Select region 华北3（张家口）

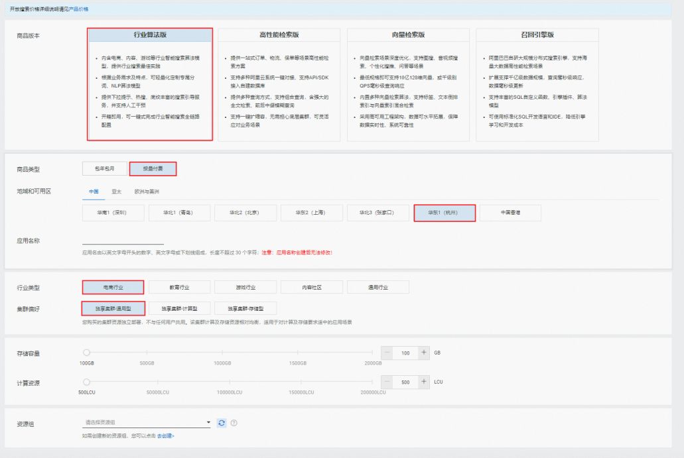point(377,213)
